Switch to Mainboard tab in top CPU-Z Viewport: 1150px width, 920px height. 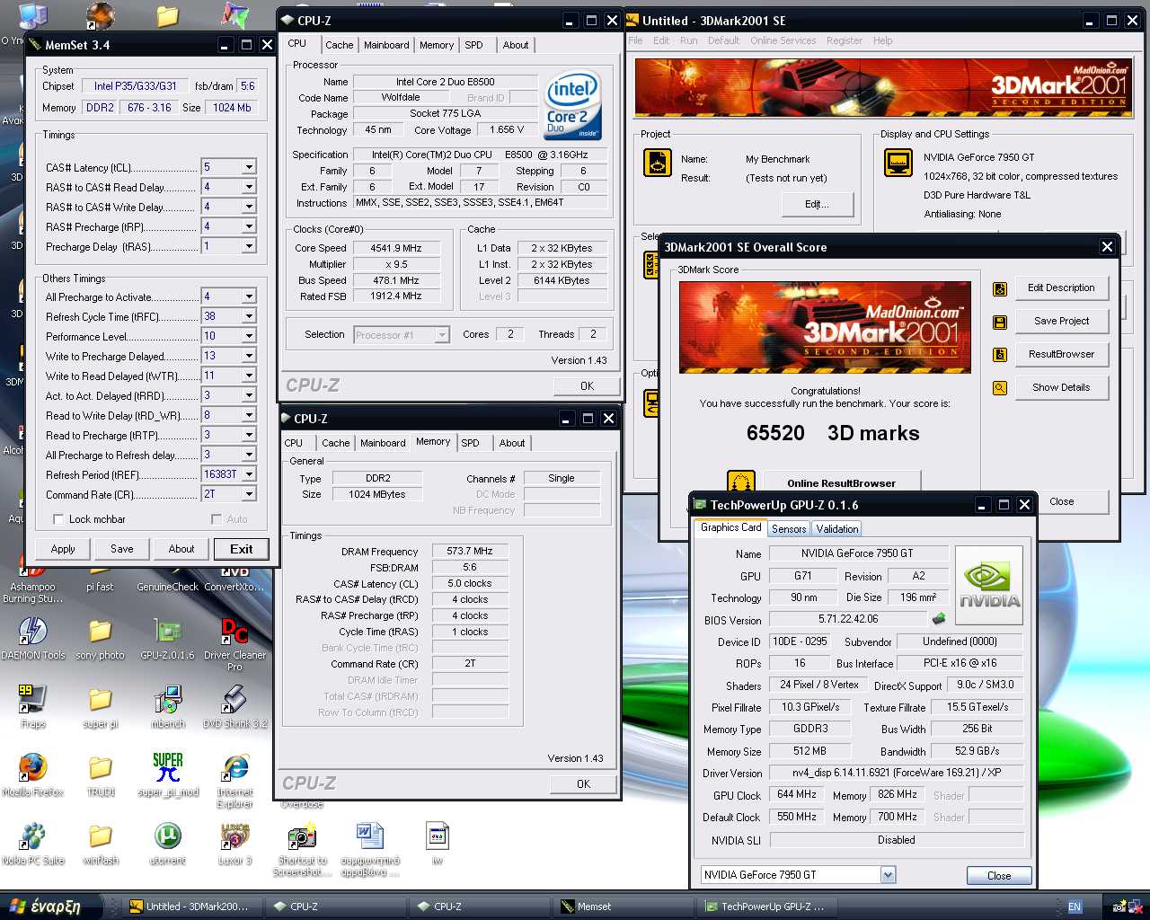[x=386, y=45]
